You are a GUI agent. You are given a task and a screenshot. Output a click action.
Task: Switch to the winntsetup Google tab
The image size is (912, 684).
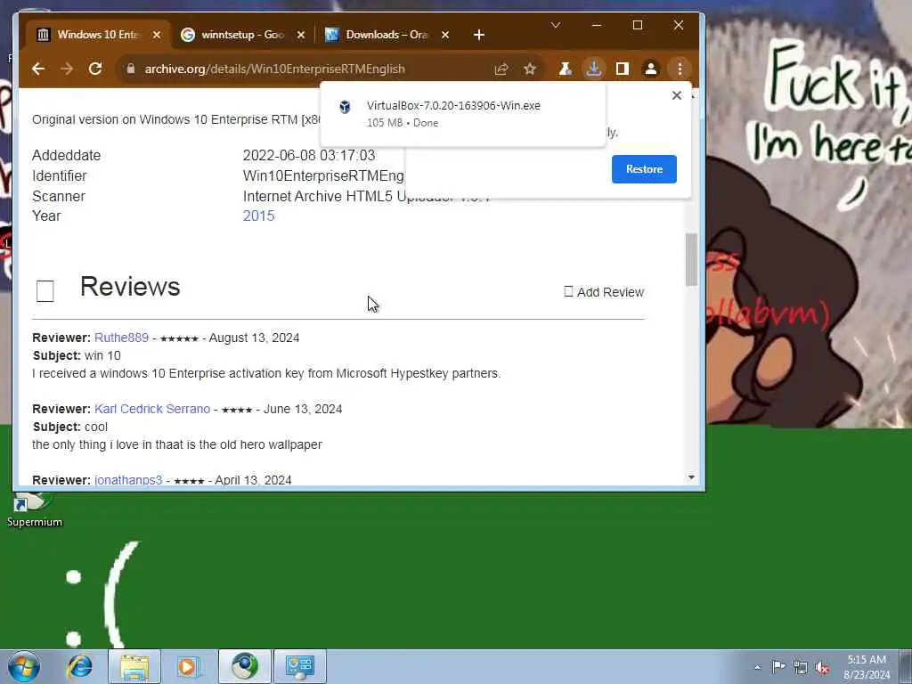pos(242,35)
